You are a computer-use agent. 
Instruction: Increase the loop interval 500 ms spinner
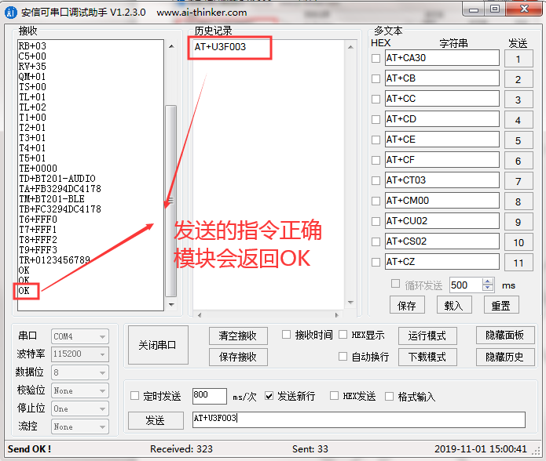point(488,281)
